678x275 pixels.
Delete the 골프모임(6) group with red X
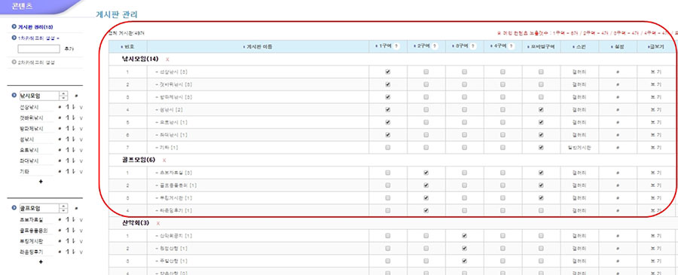(x=164, y=160)
